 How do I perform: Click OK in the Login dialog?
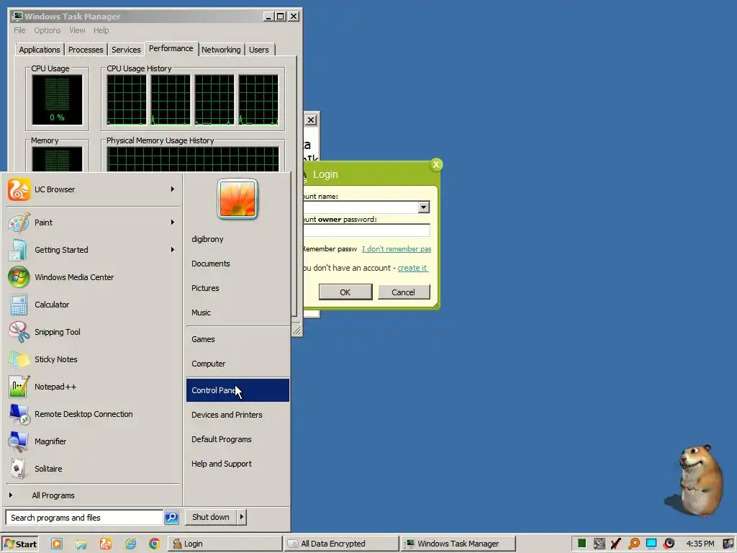345,292
